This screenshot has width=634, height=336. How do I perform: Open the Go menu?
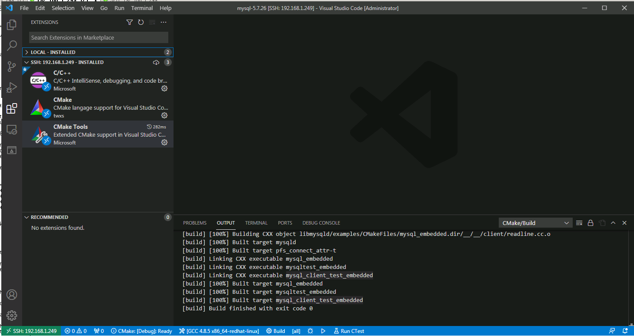(x=104, y=8)
